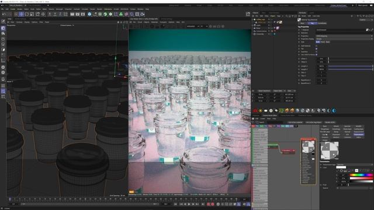Select the highlighted Transmission channel button
The image size is (374, 210).
[358, 135]
